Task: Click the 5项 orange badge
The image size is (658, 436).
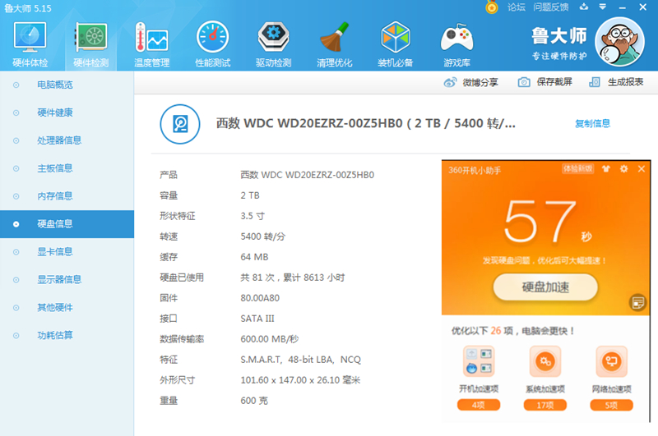Action: [x=611, y=405]
